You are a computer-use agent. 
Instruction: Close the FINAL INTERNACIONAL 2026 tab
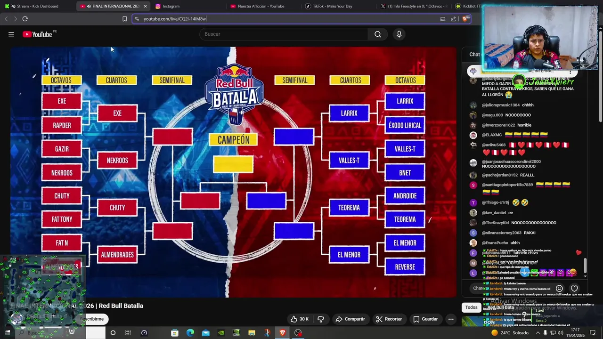point(145,6)
